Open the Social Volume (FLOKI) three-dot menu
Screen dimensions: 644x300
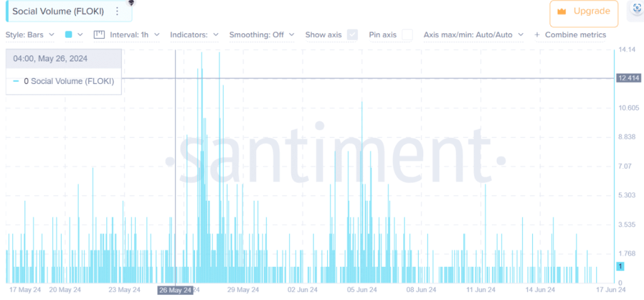tap(117, 11)
